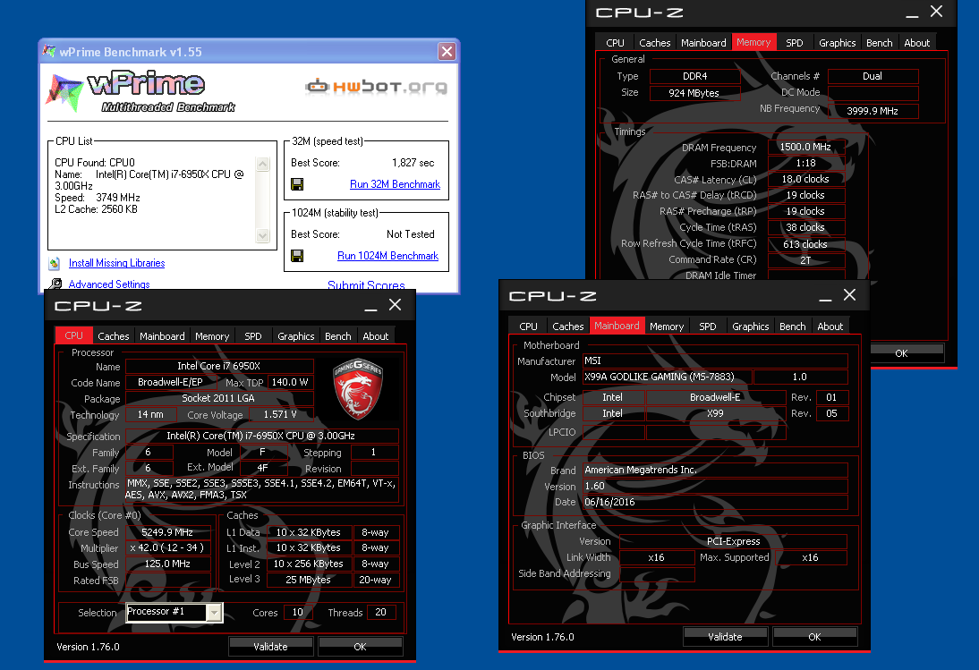The image size is (979, 670).
Task: Switch to Mainboard tab in CPU window
Action: tap(162, 335)
